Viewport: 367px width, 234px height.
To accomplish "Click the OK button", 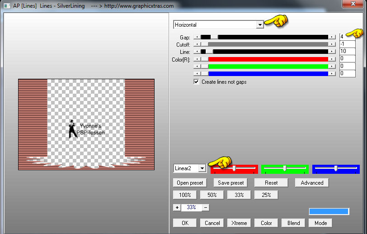I will tap(185, 223).
